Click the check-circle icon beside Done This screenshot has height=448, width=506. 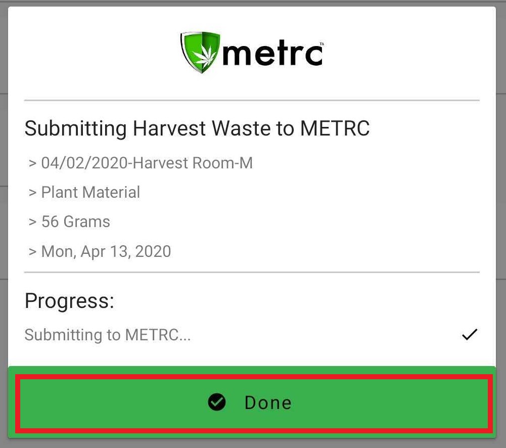(217, 402)
